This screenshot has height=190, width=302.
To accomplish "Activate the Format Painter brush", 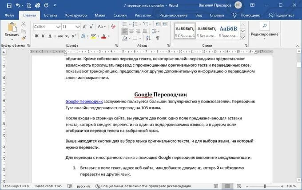I will tap(24, 38).
